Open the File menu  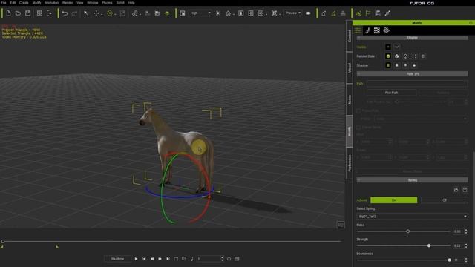(4, 3)
